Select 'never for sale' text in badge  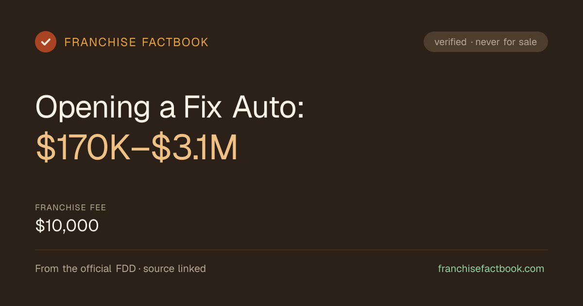[506, 42]
